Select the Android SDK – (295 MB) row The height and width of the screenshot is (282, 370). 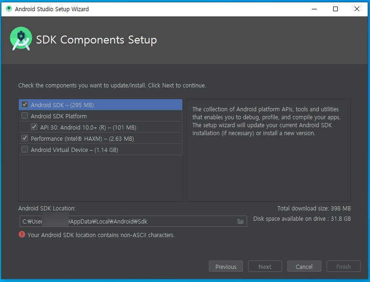coord(100,105)
